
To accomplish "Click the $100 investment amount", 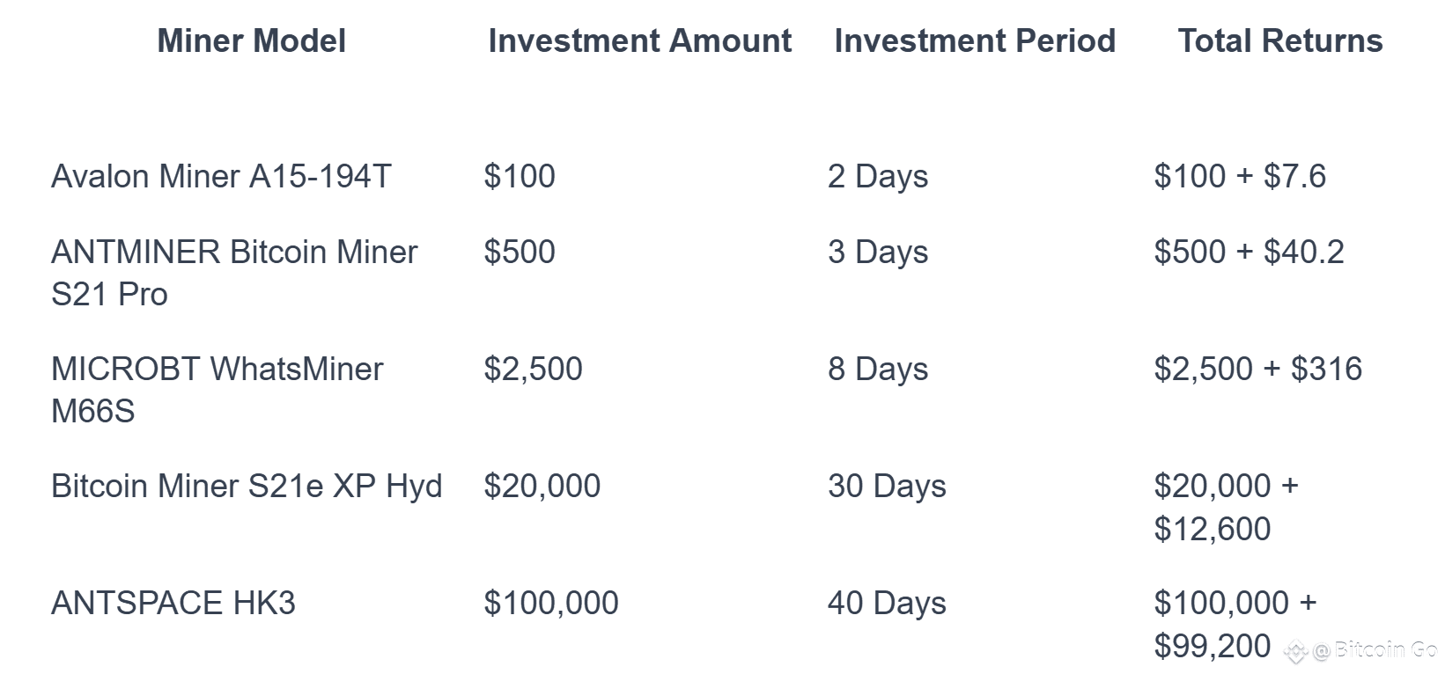I will pyautogui.click(x=520, y=177).
